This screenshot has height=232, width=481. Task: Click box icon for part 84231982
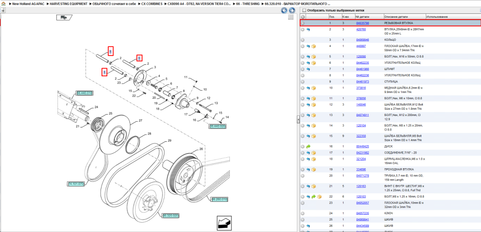(314, 153)
